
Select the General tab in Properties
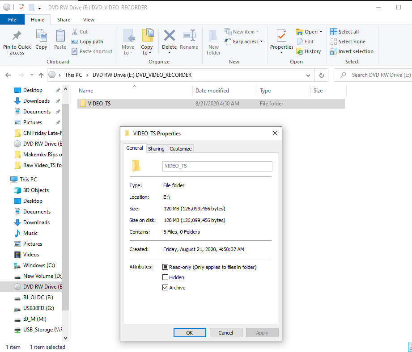point(135,148)
